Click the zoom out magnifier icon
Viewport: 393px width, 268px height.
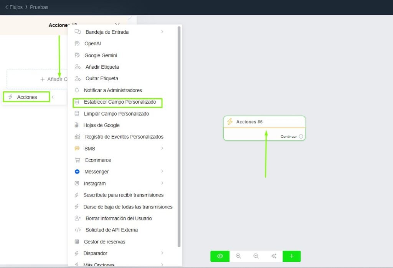coord(256,256)
